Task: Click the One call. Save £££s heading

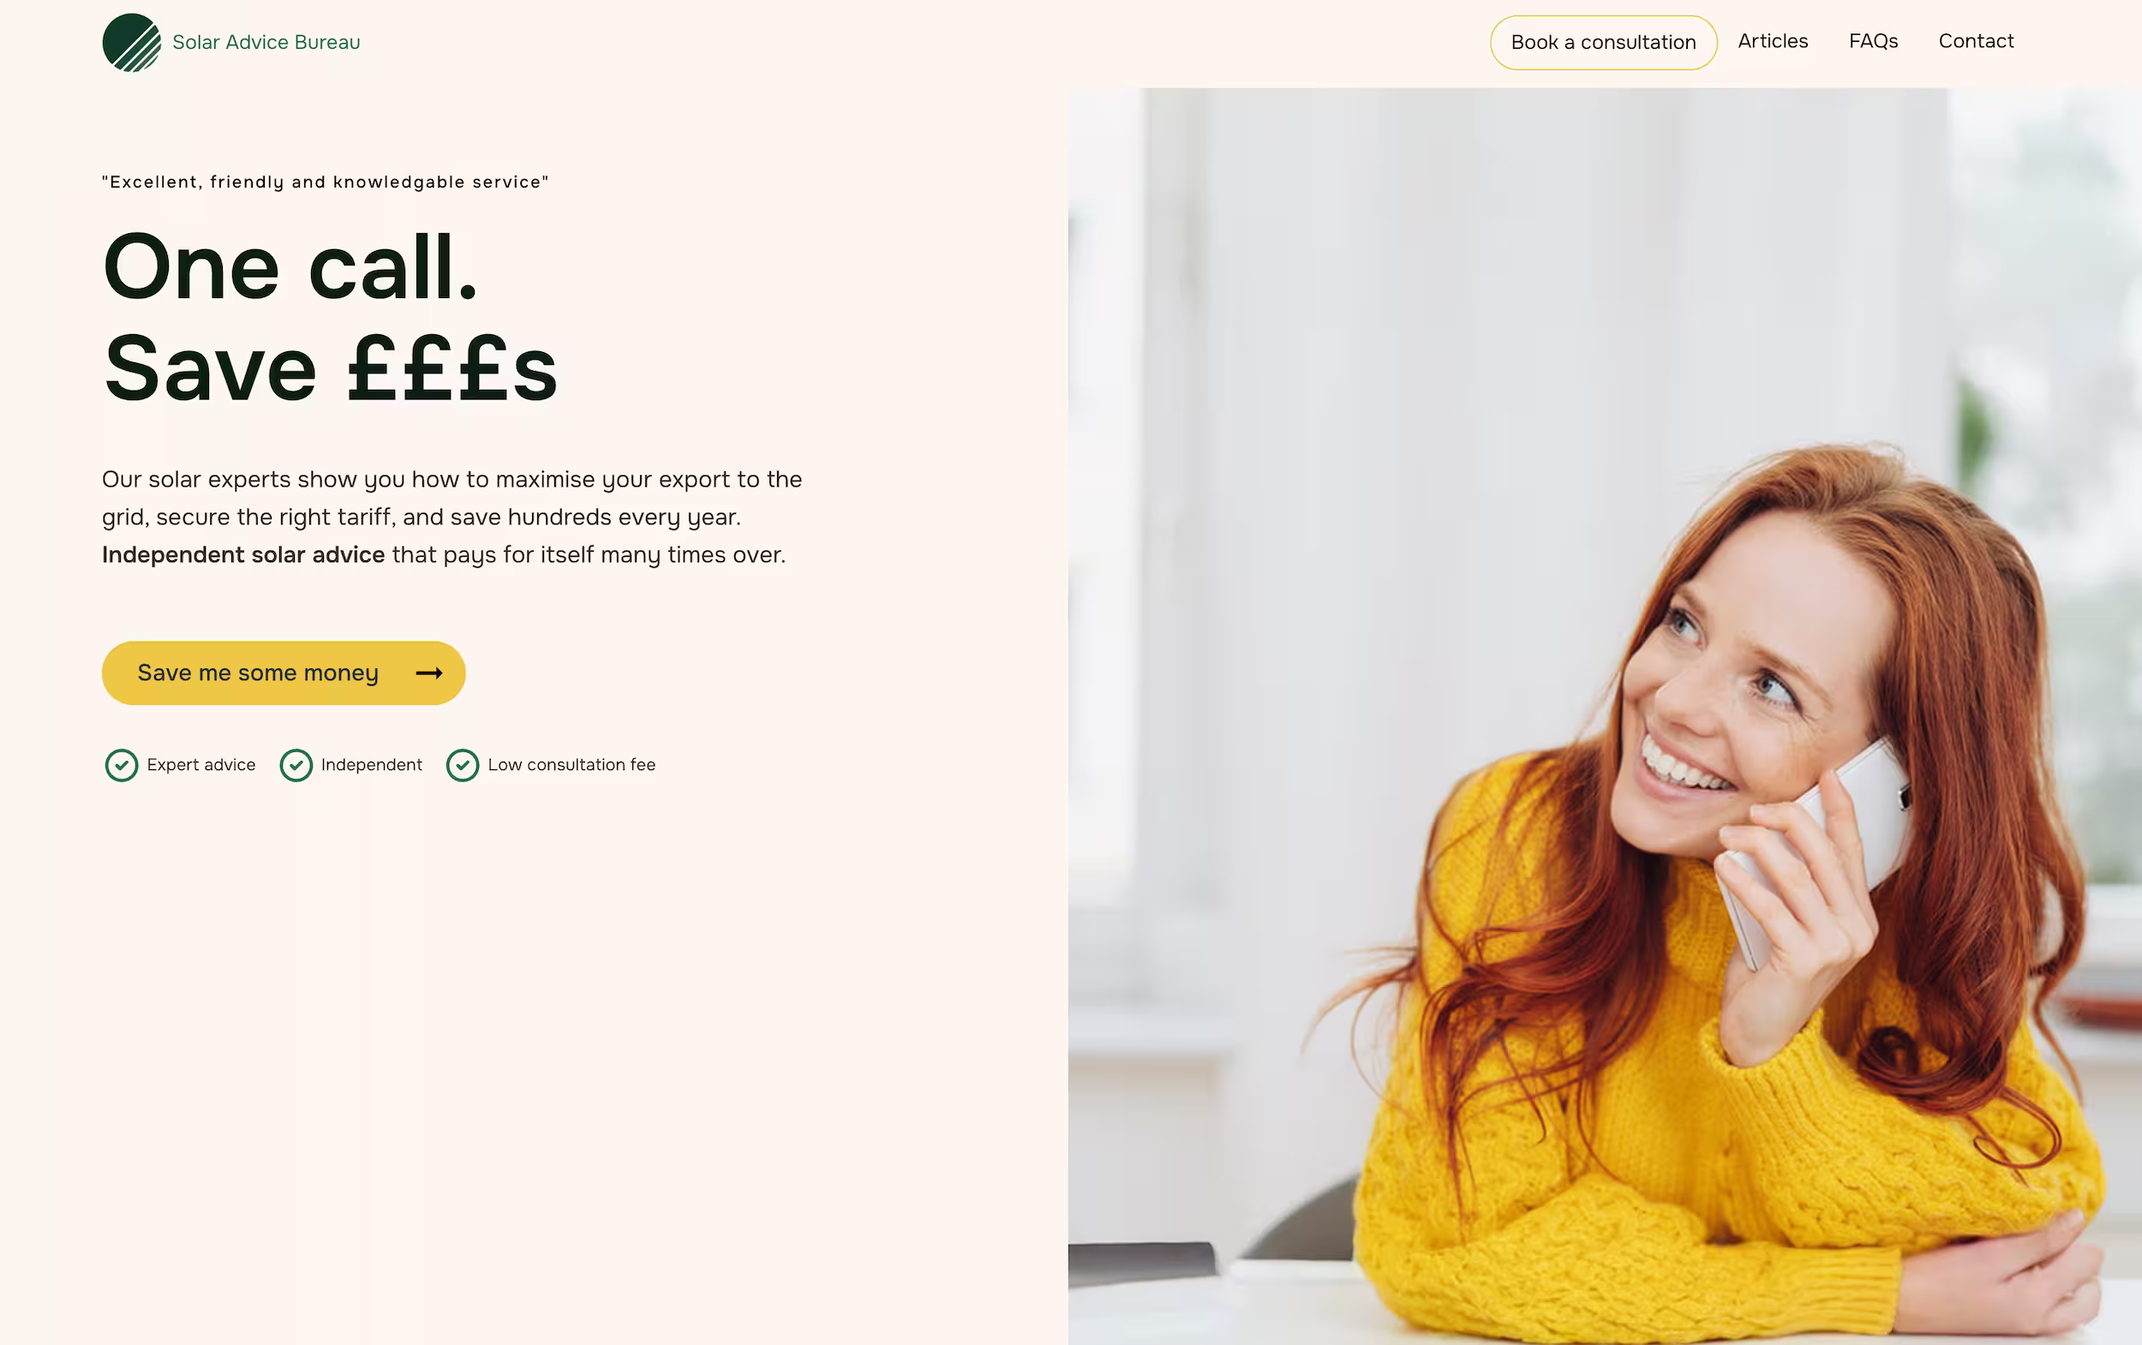Action: point(330,318)
